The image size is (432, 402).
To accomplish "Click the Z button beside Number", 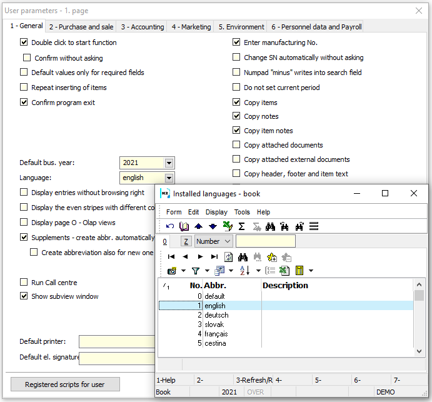I will tap(186, 241).
